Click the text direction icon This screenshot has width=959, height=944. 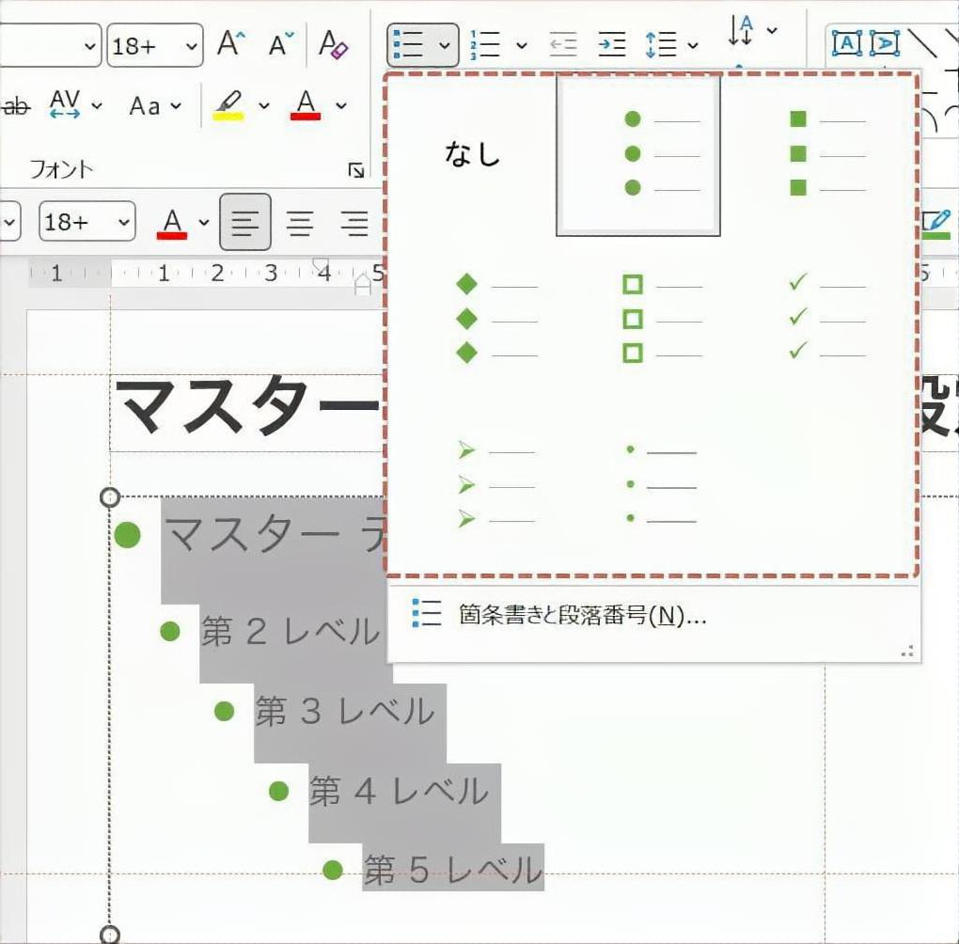(741, 31)
